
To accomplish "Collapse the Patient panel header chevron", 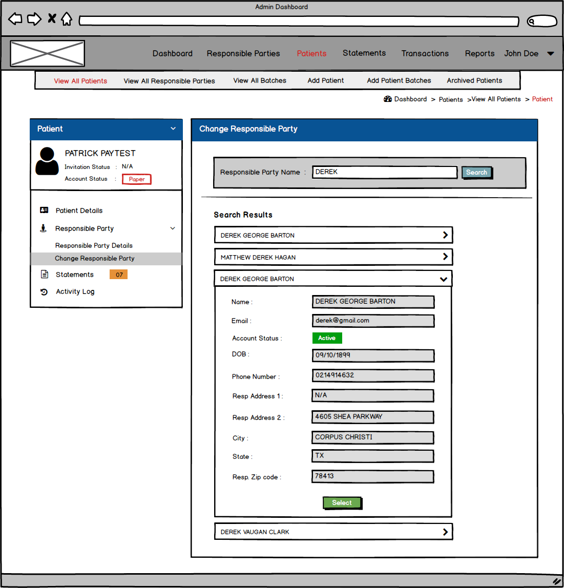I will tap(173, 129).
